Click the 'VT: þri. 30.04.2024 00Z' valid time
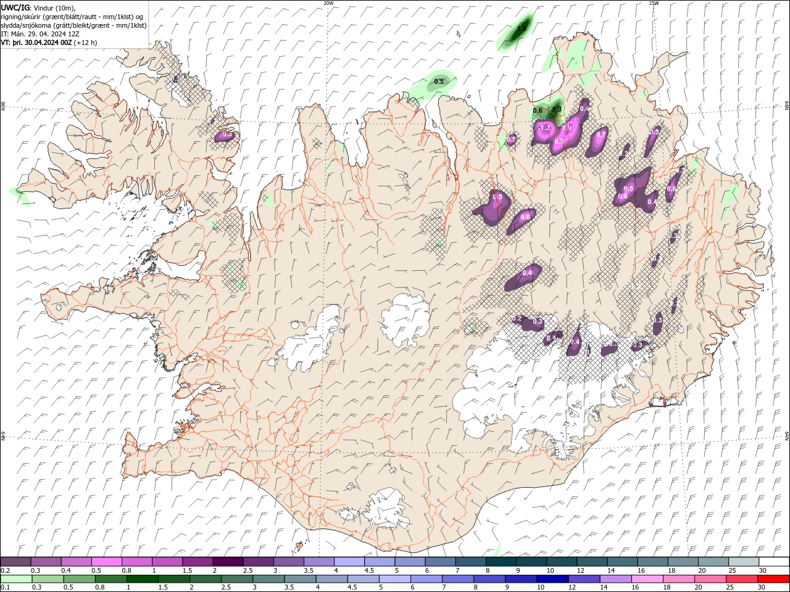The height and width of the screenshot is (592, 790). (36, 43)
